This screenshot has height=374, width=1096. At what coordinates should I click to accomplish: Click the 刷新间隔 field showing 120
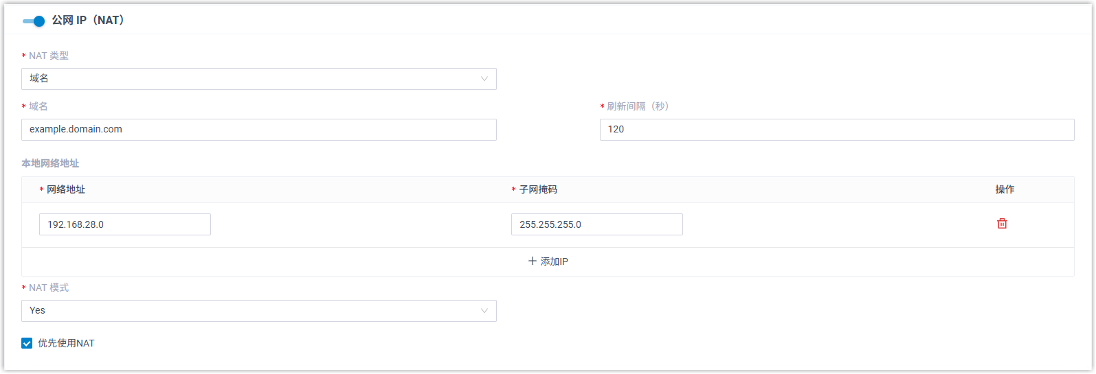836,130
